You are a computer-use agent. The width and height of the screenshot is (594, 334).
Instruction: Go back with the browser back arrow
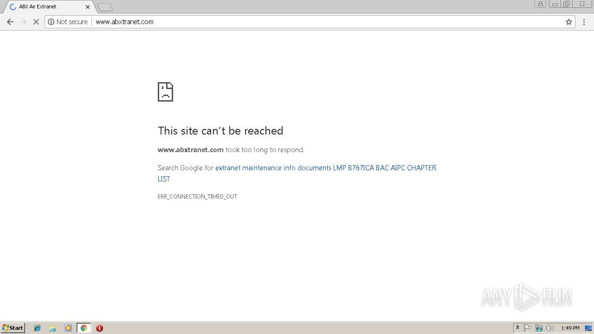tap(10, 22)
